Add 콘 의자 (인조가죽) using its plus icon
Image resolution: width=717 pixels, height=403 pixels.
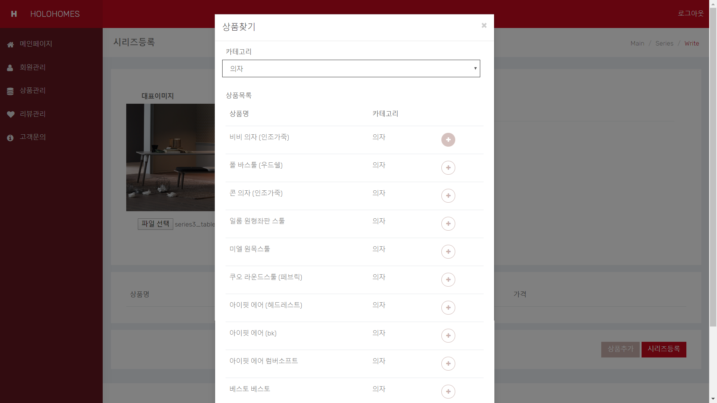448,196
